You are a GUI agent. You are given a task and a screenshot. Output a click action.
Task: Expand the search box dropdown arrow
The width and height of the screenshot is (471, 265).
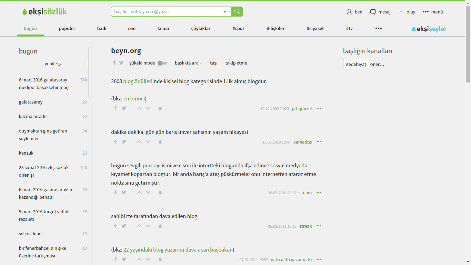[225, 12]
